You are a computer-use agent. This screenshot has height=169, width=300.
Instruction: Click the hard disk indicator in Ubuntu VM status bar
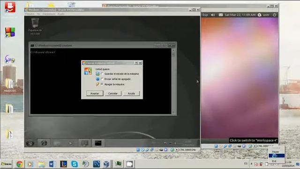216,146
